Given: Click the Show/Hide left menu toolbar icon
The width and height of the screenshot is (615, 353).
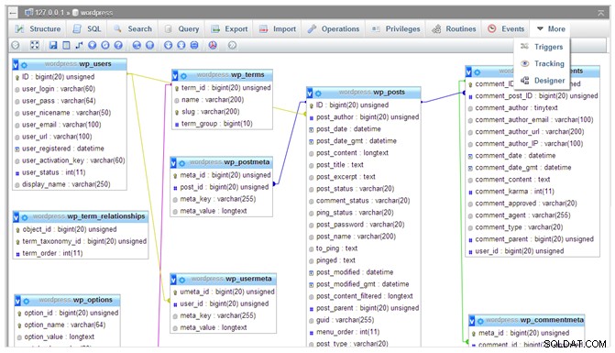Looking at the screenshot, I should [x=16, y=45].
